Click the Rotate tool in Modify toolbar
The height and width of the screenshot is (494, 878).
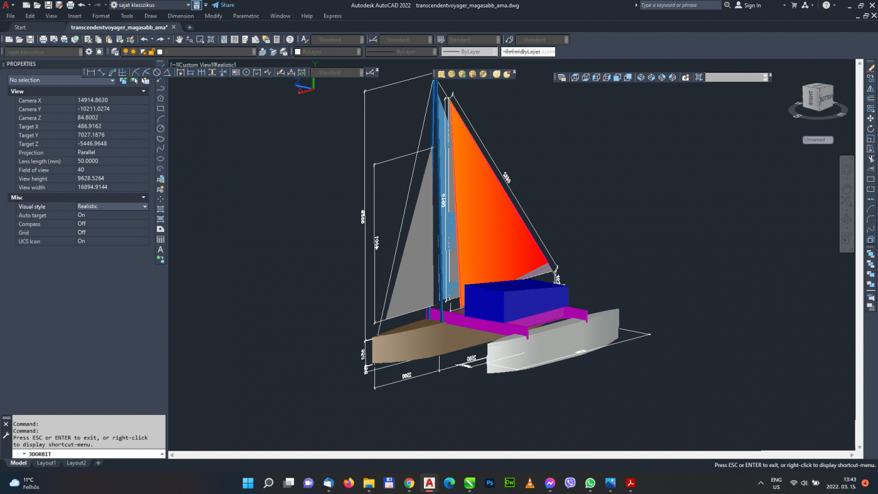870,129
